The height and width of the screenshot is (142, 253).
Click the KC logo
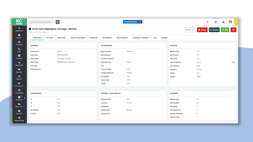[19, 22]
